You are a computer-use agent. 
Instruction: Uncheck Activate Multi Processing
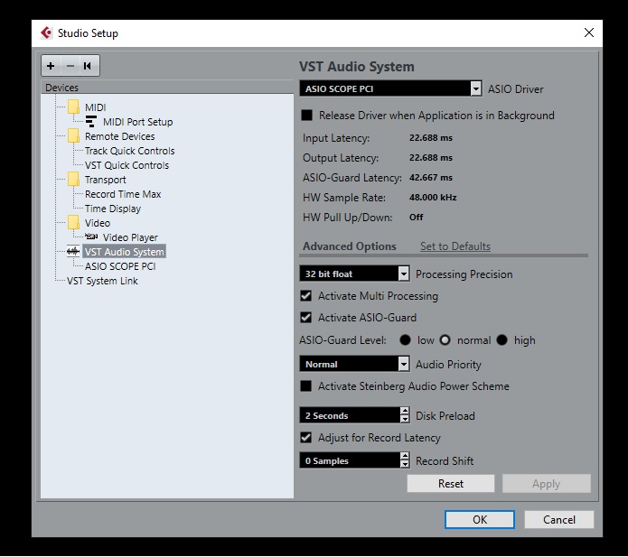click(x=306, y=296)
